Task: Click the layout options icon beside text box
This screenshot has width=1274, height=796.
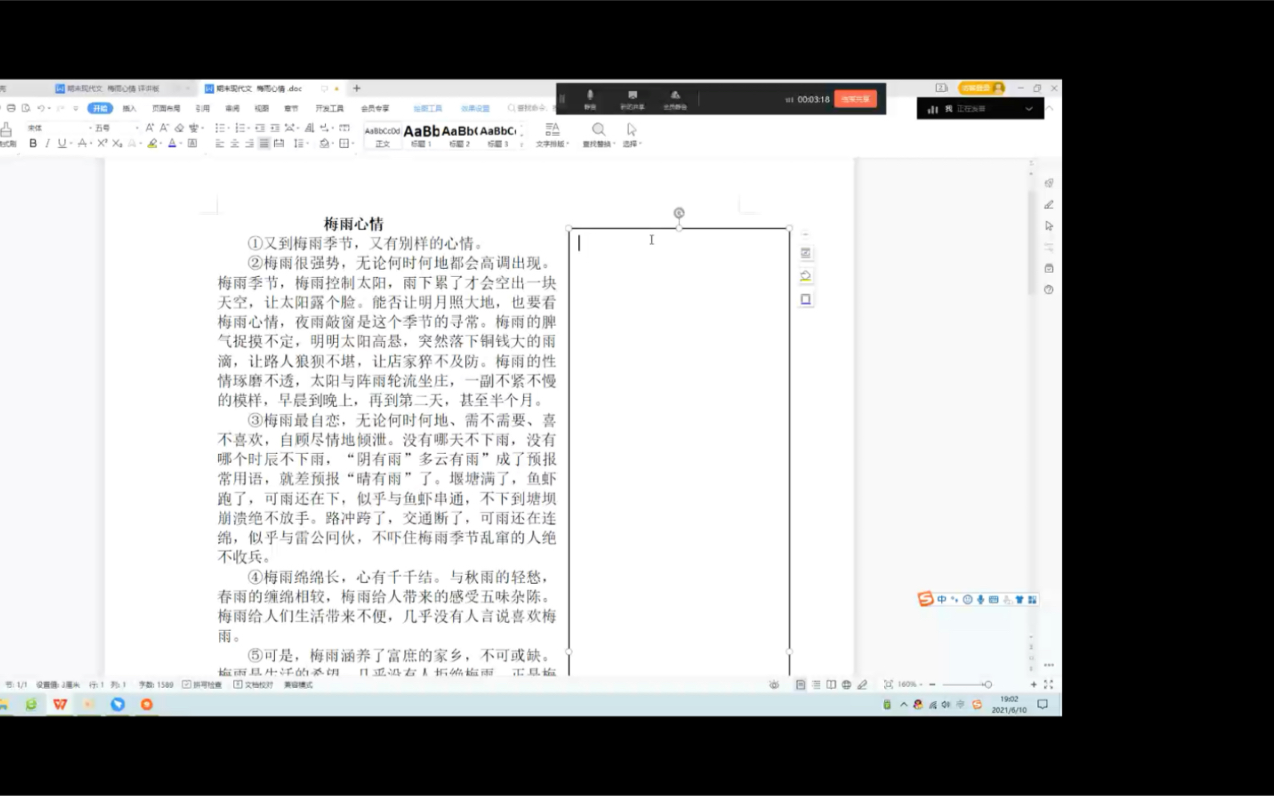Action: tap(806, 253)
